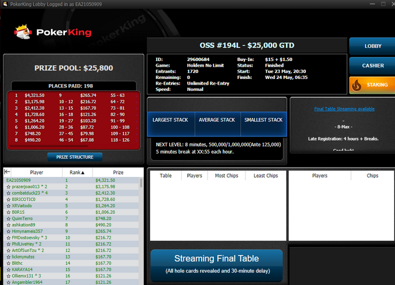
Task: Sort tables by Most Chips header
Action: 226,176
